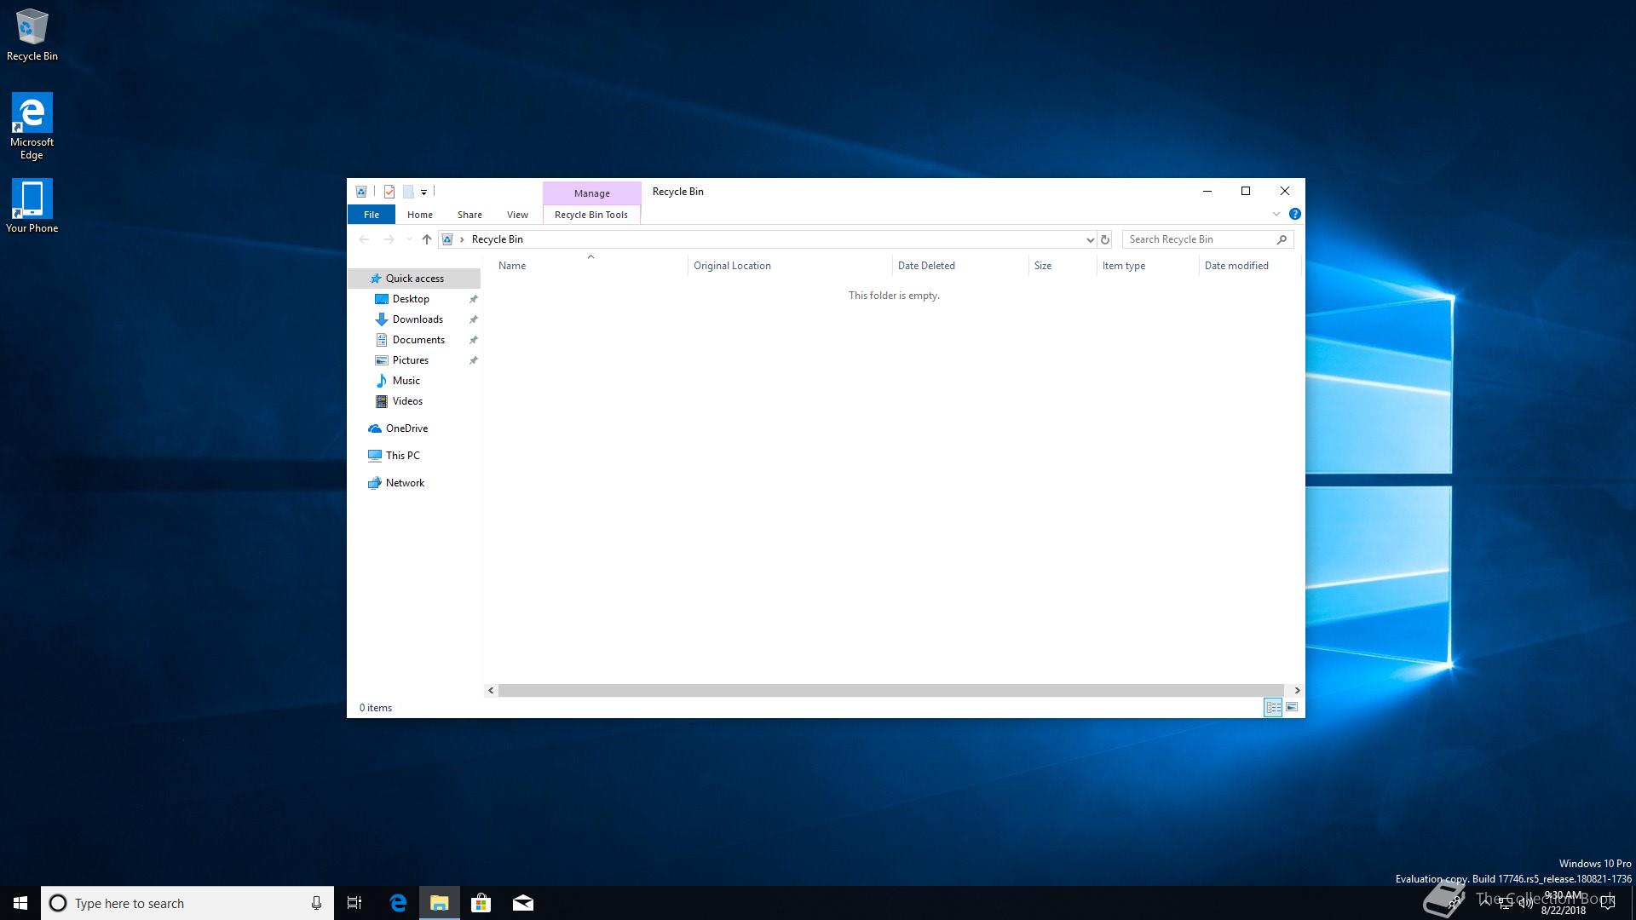Refresh the Recycle Bin view
This screenshot has width=1636, height=920.
(1105, 239)
